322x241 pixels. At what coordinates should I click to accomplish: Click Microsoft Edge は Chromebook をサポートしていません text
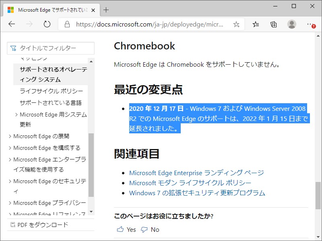point(197,65)
